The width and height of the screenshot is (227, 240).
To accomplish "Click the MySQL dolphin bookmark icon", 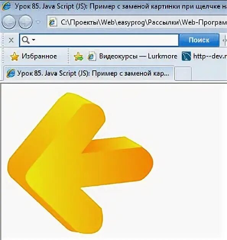I will [x=186, y=56].
